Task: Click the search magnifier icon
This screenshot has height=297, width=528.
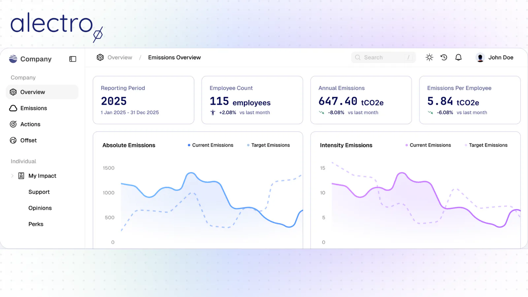Action: click(358, 57)
